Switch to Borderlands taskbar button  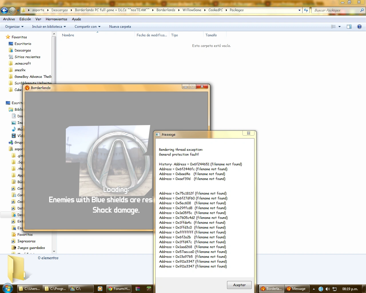(x=272, y=289)
